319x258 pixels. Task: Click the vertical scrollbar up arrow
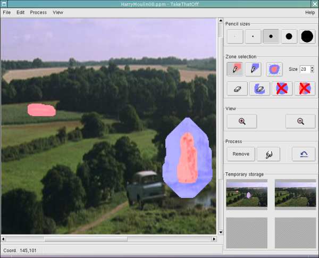point(221,20)
